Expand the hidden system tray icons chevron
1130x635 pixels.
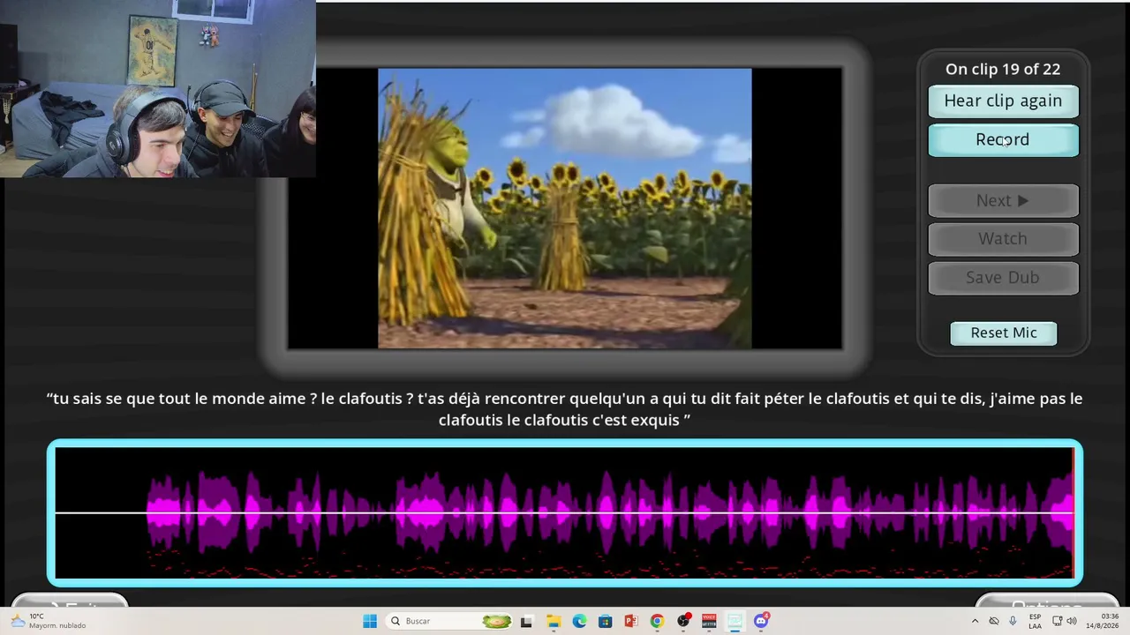975,621
